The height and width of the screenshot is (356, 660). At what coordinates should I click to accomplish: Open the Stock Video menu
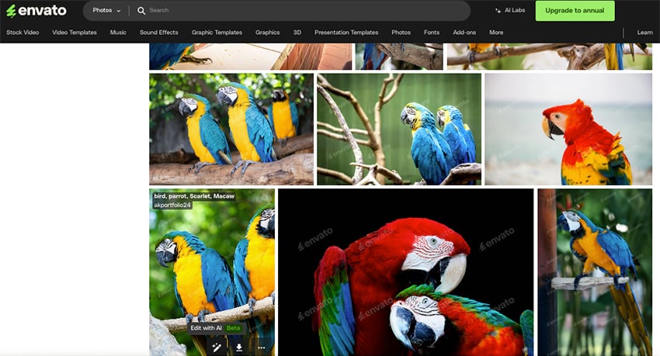coord(23,33)
